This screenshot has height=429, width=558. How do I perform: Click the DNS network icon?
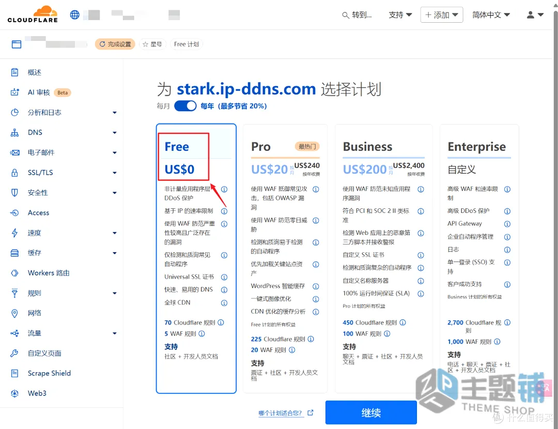pos(14,132)
